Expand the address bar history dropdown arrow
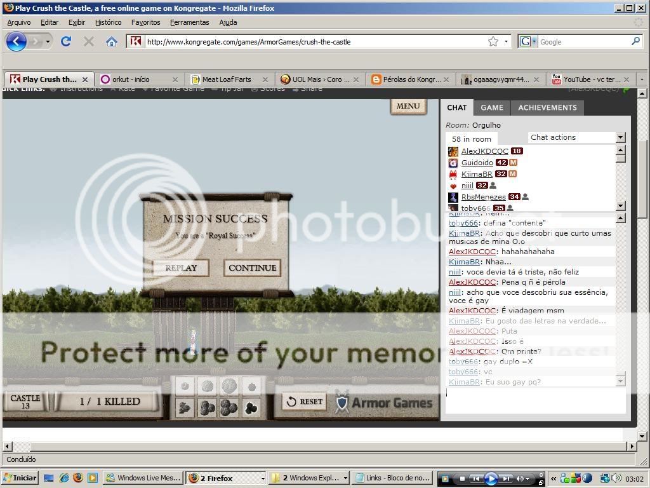650x488 pixels. pos(506,42)
